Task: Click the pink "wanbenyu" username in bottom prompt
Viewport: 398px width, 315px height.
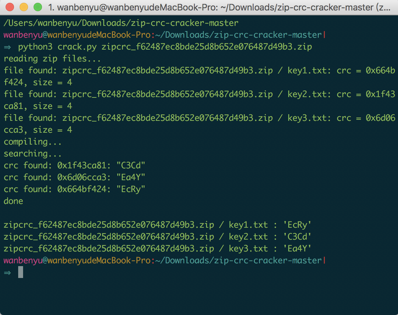Action: [x=23, y=261]
